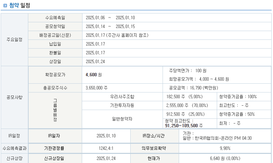Click 청약증거금율 : 100% text
The width and height of the screenshot is (273, 163).
coord(238,97)
